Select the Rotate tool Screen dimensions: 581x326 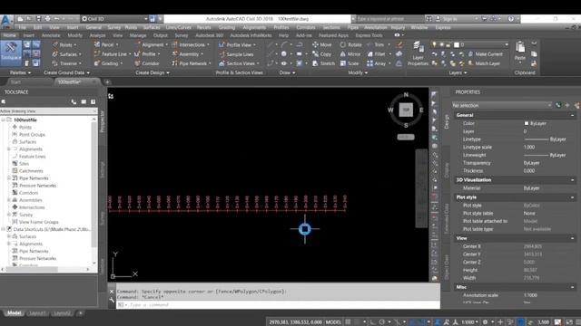click(x=350, y=44)
